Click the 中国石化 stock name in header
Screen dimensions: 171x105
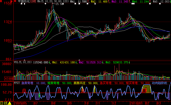point(24,1)
